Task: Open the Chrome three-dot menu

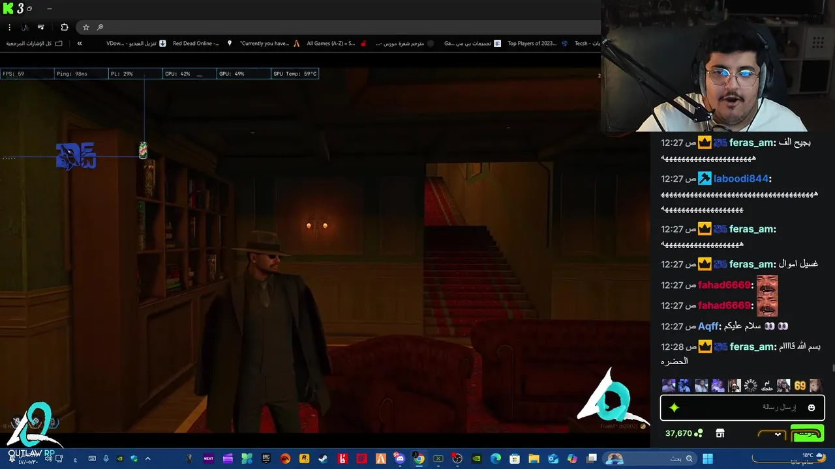Action: click(x=9, y=27)
